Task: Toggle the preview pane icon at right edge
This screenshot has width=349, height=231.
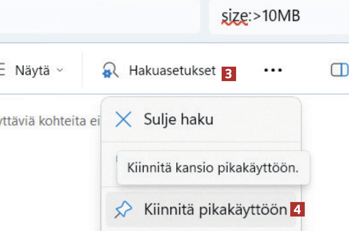Action: tap(340, 71)
